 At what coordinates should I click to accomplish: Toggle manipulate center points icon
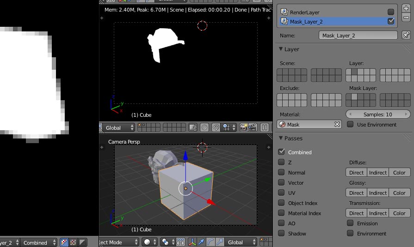[180, 242]
